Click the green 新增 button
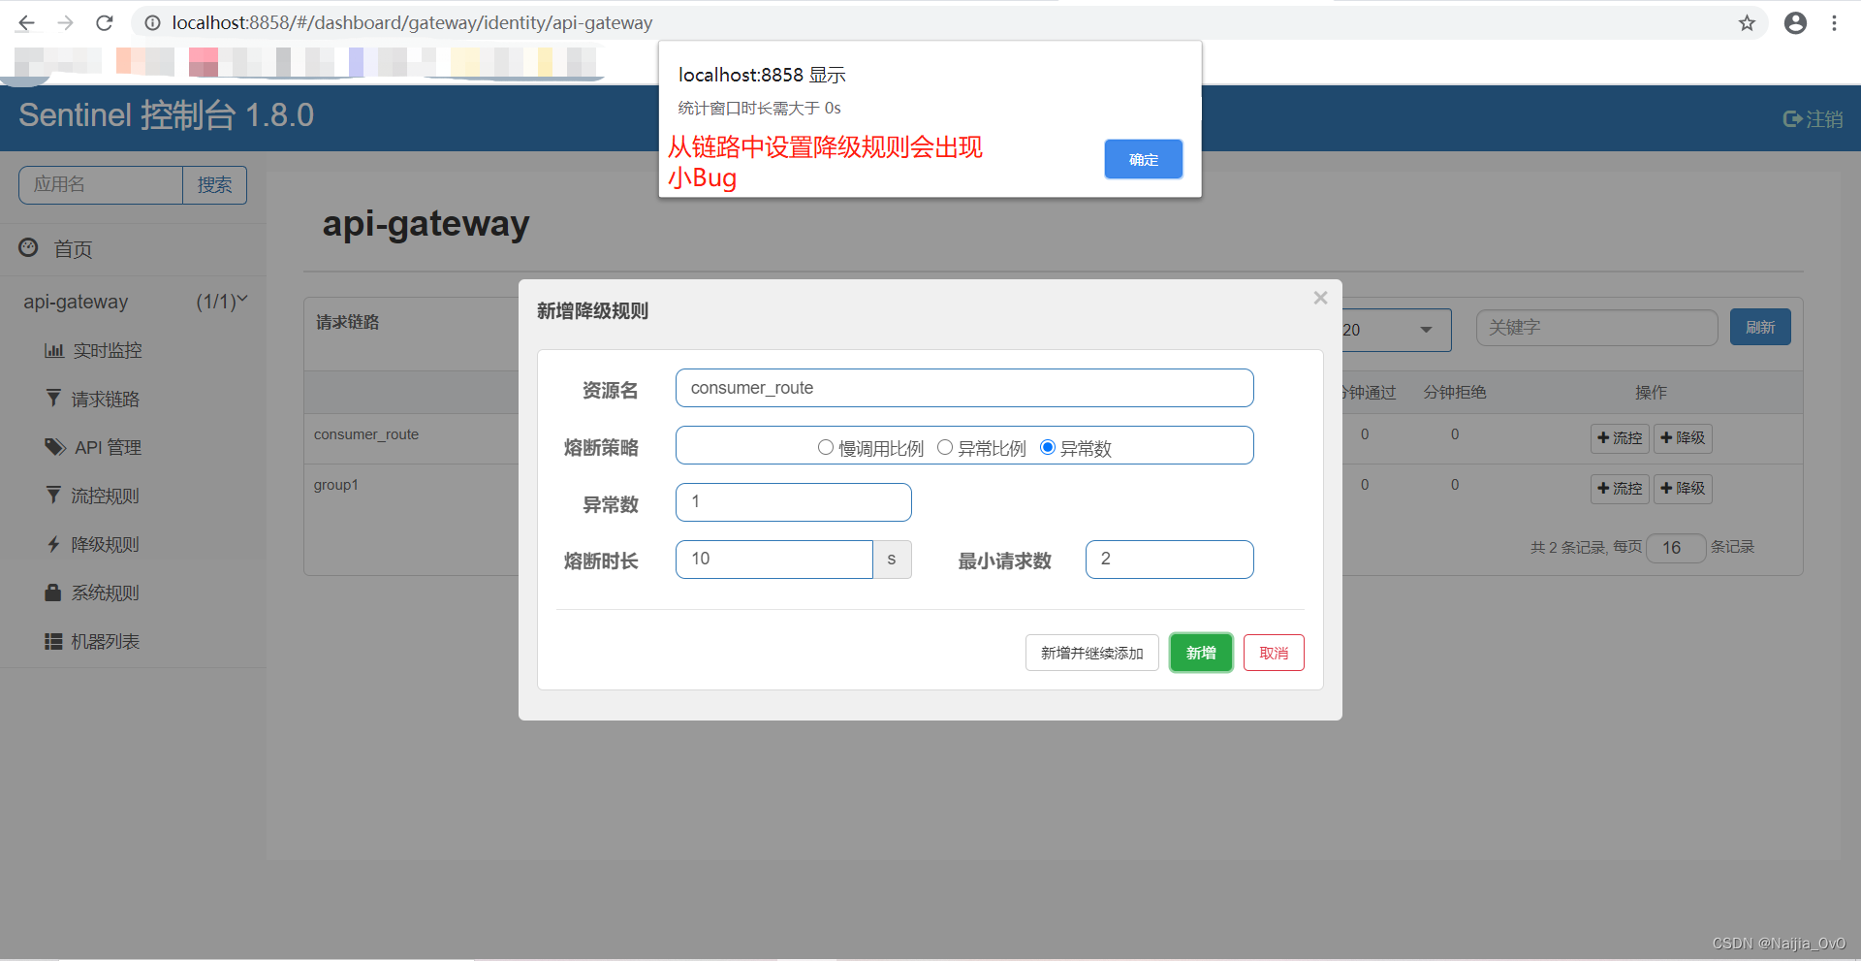The height and width of the screenshot is (961, 1861). click(1201, 653)
